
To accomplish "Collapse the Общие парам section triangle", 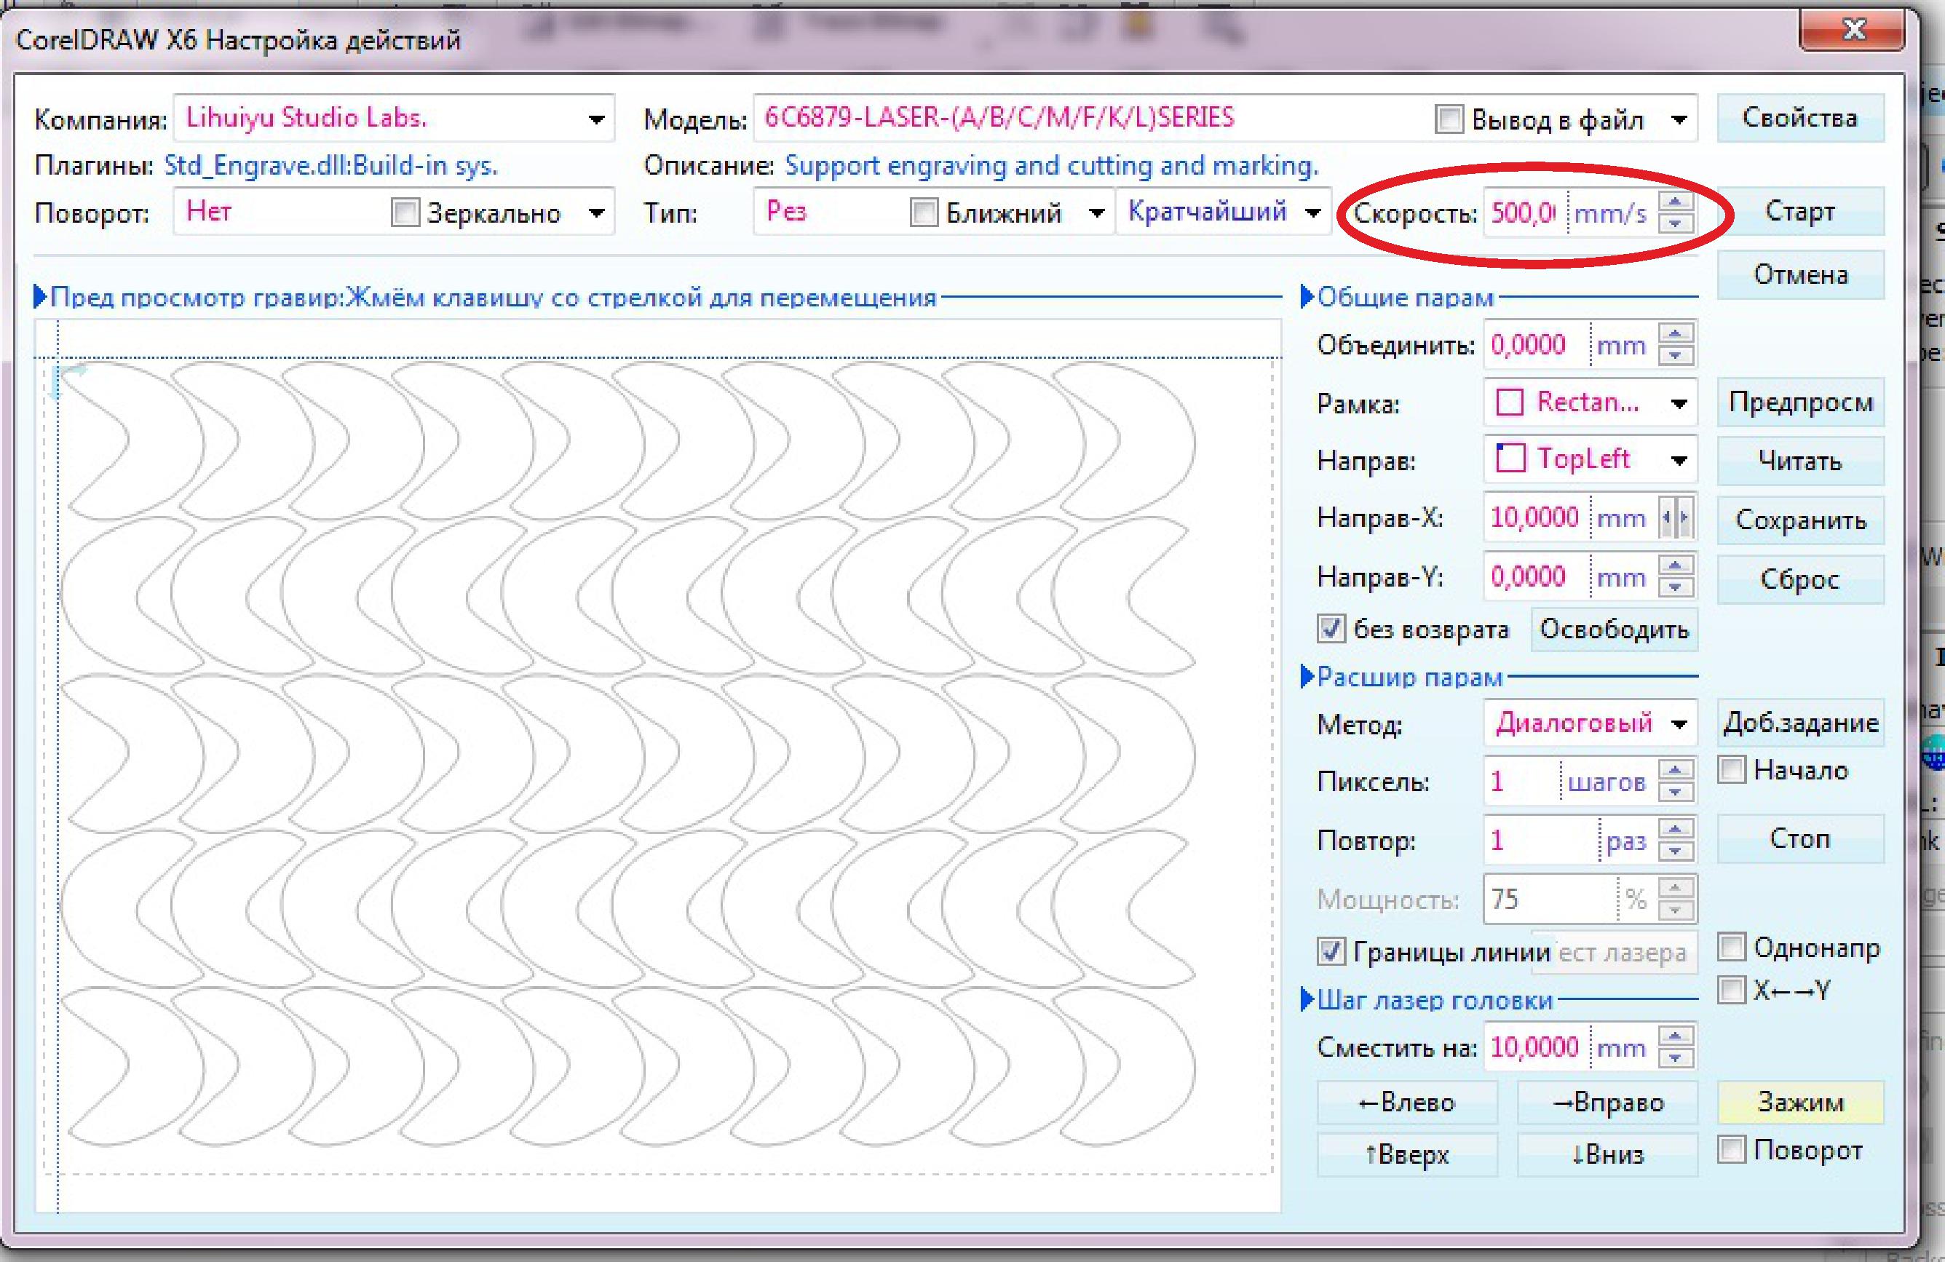I will 1306,296.
